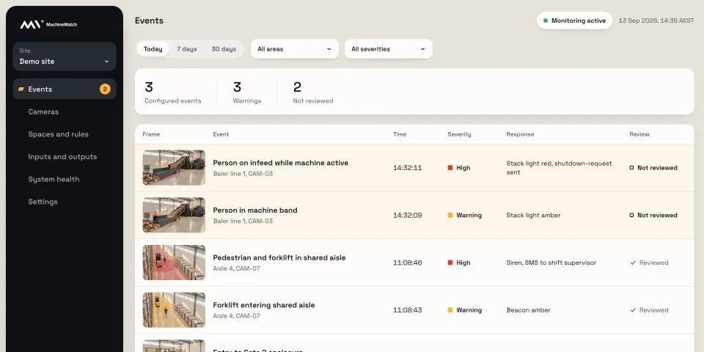Click Warning marker for machine band event
This screenshot has width=704, height=352.
click(x=450, y=215)
